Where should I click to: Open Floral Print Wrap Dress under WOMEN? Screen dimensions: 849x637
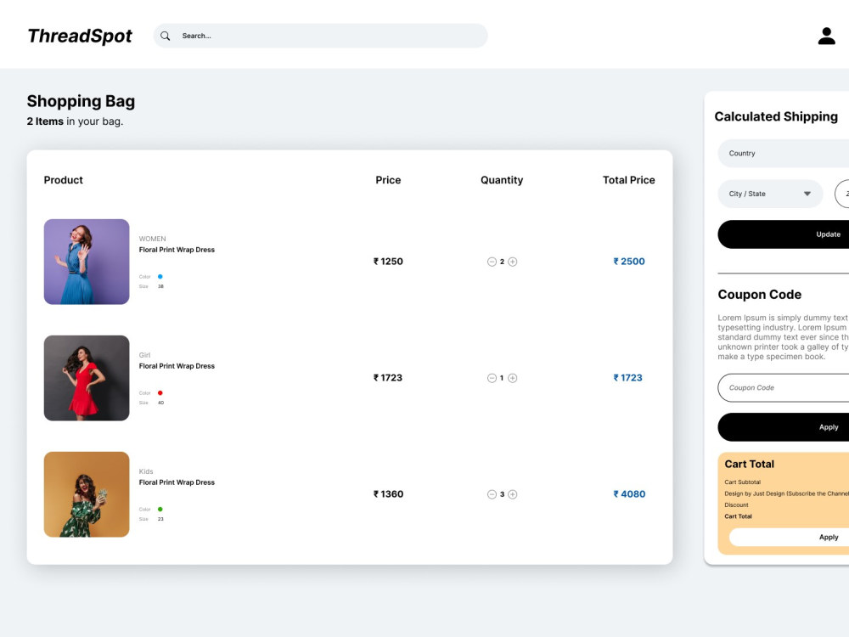pyautogui.click(x=177, y=250)
